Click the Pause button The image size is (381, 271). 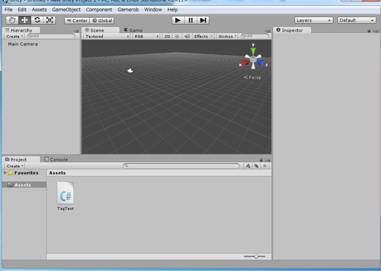click(x=190, y=20)
